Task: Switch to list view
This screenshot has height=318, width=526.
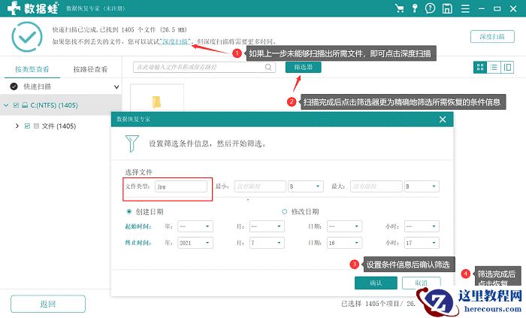Action: [494, 67]
